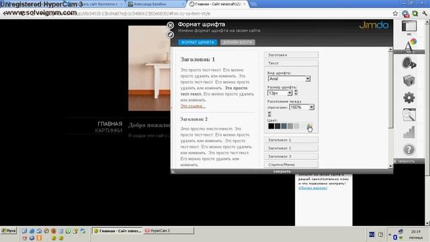Open the SEO magnifier sidebar icon
This screenshot has width=430, height=242.
(x=409, y=115)
